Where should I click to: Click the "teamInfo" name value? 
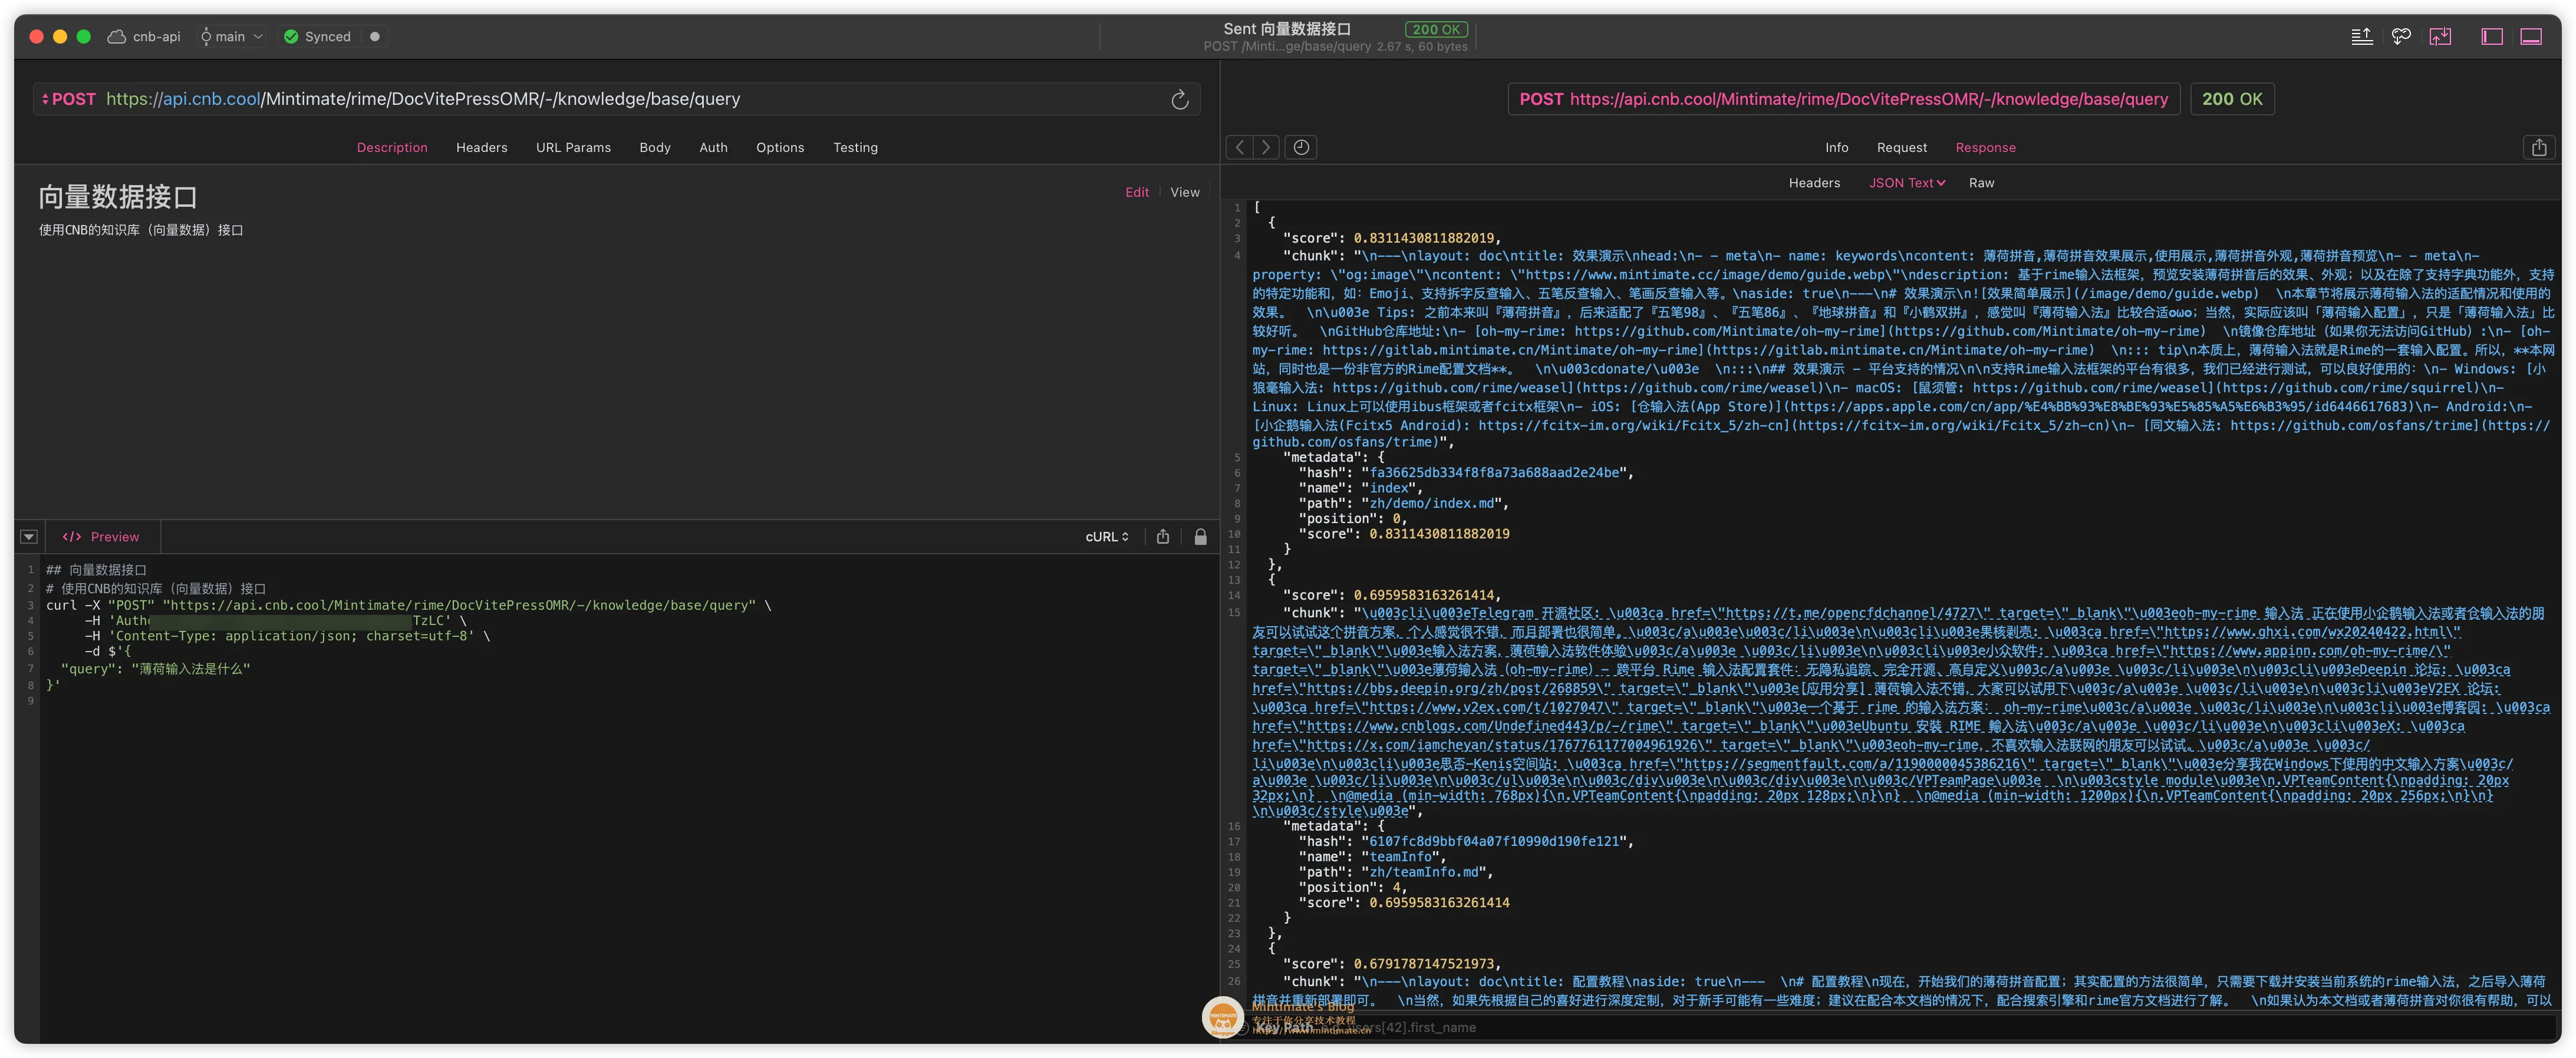tap(1400, 857)
